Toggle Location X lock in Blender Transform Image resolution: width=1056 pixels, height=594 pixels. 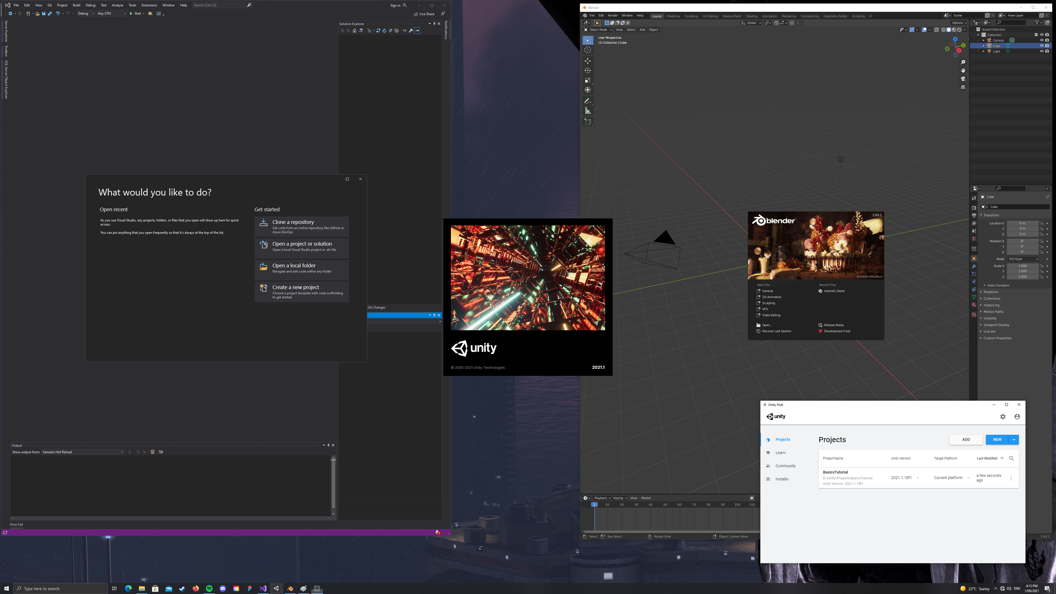click(1042, 223)
